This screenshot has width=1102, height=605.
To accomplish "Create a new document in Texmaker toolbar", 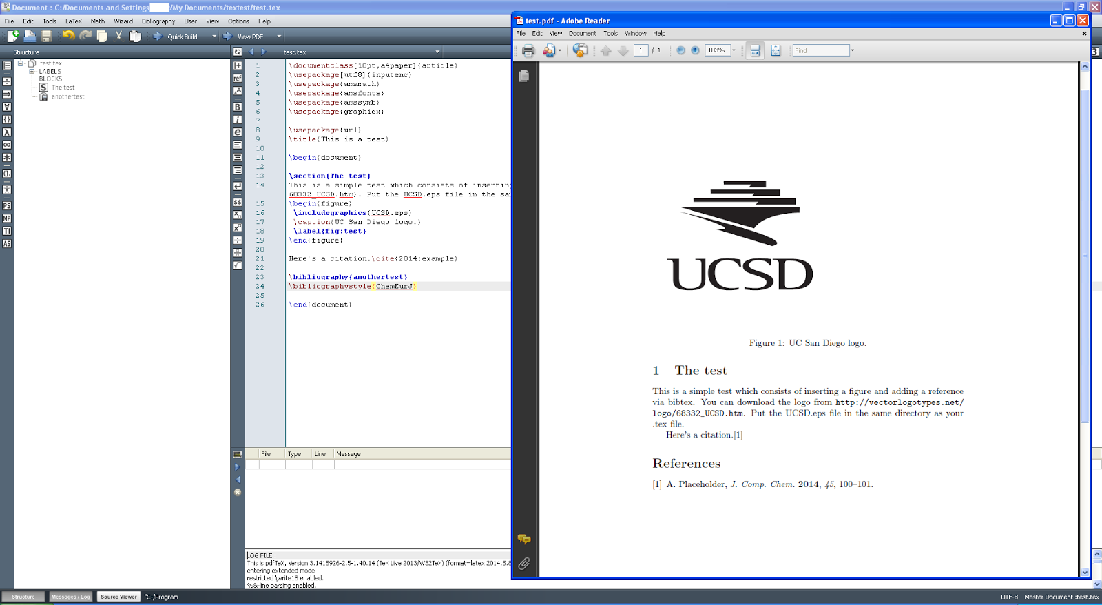I will 12,36.
